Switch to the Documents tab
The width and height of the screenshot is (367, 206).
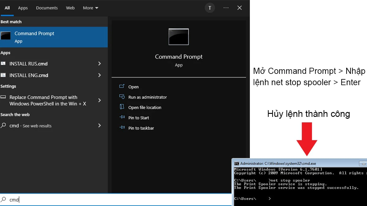(47, 8)
